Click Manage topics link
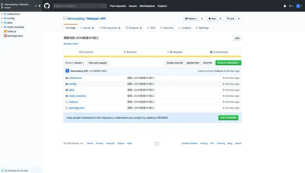The height and width of the screenshot is (173, 305). pyautogui.click(x=71, y=43)
